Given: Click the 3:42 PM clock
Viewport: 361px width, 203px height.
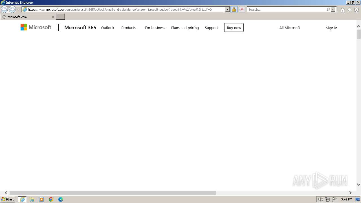Looking at the screenshot, I should (x=346, y=199).
